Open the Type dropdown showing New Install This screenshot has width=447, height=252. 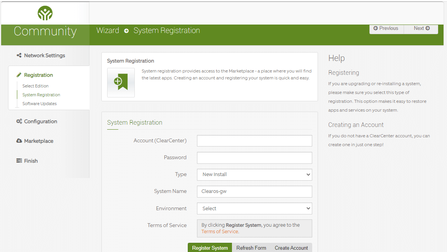coord(255,175)
